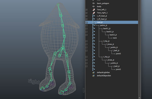Select pelvis_jt label in the hierarchy
The height and width of the screenshot is (99, 152).
point(104,26)
